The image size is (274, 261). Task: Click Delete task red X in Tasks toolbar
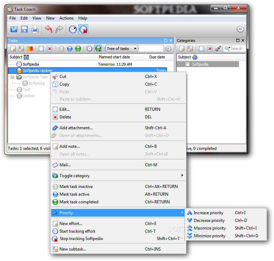tap(50, 49)
